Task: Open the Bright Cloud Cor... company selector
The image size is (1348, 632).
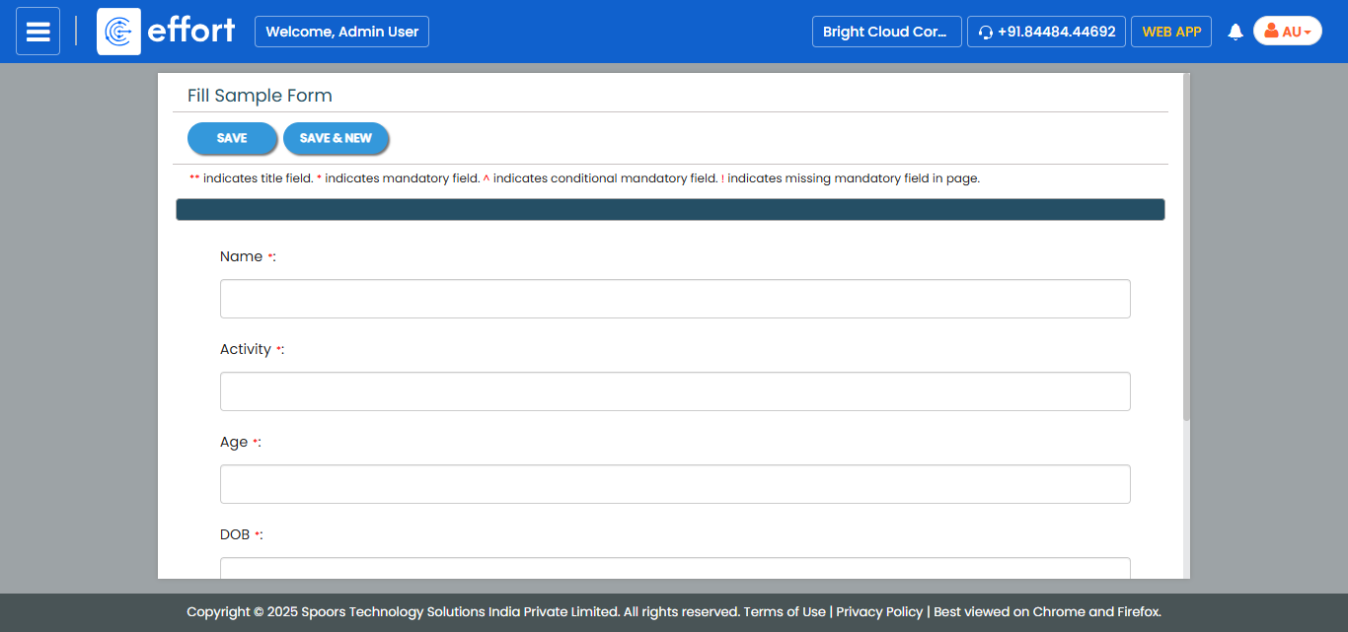Action: click(885, 32)
